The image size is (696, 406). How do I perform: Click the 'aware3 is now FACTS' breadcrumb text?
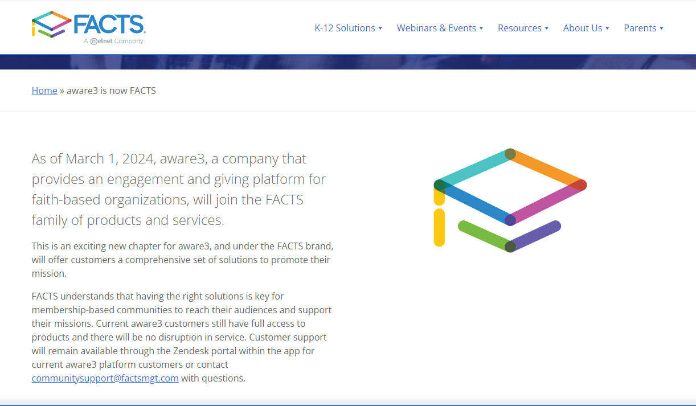(x=111, y=91)
